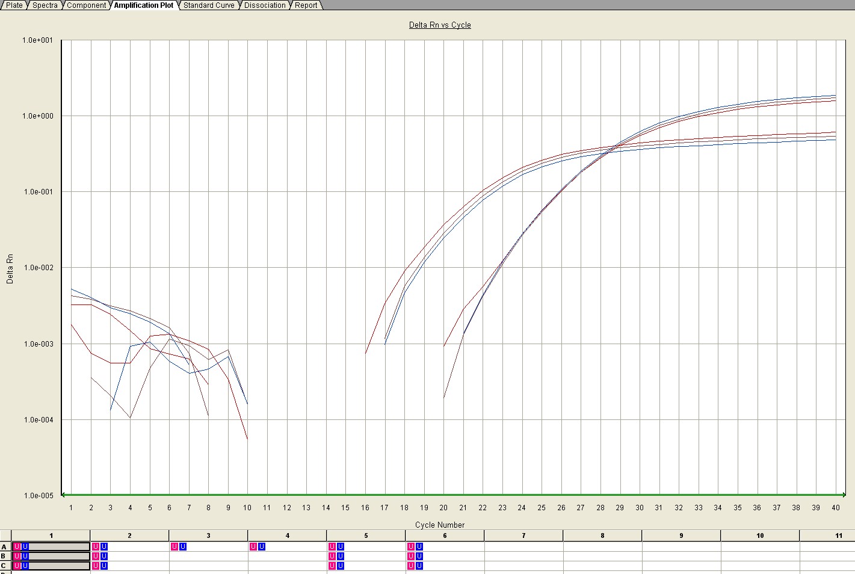Select plate column header 6
Viewport: 855px width, 574px height.
pos(445,535)
